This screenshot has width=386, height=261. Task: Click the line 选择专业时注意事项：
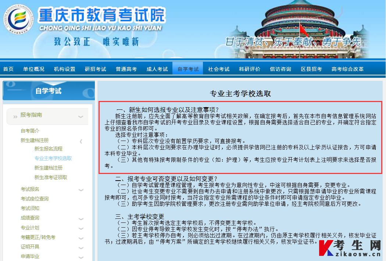click(x=142, y=135)
